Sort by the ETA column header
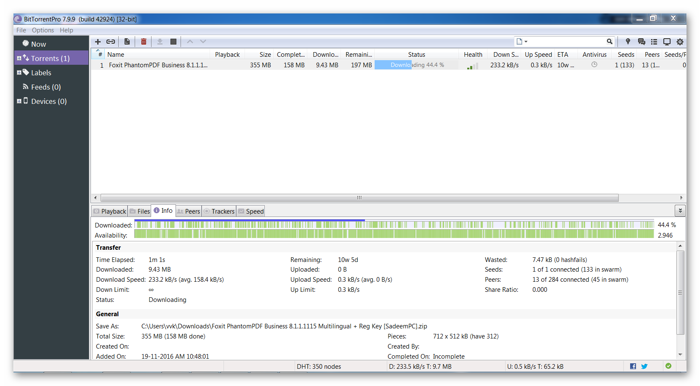This screenshot has height=386, width=700. (x=565, y=55)
